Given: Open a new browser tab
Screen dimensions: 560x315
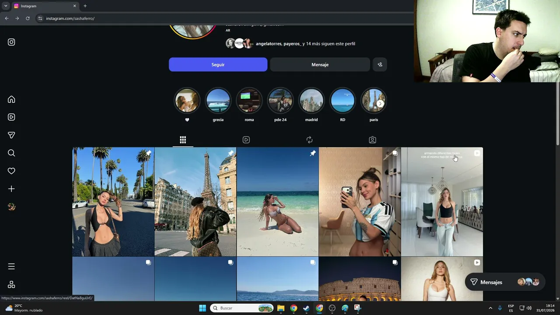Looking at the screenshot, I should (x=85, y=6).
